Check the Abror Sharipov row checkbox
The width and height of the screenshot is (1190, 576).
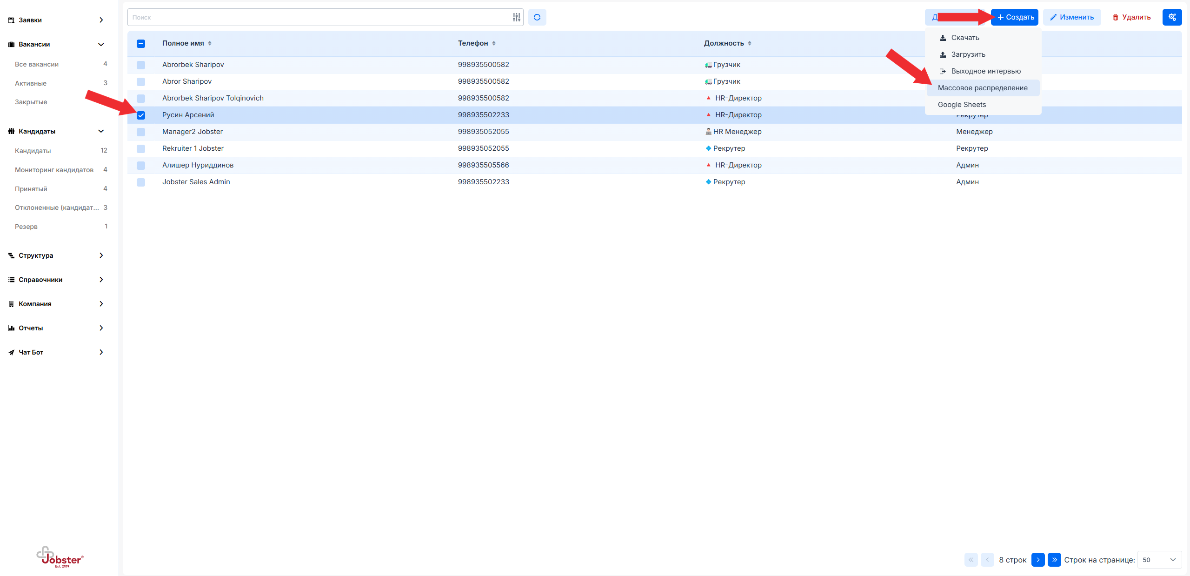(141, 82)
